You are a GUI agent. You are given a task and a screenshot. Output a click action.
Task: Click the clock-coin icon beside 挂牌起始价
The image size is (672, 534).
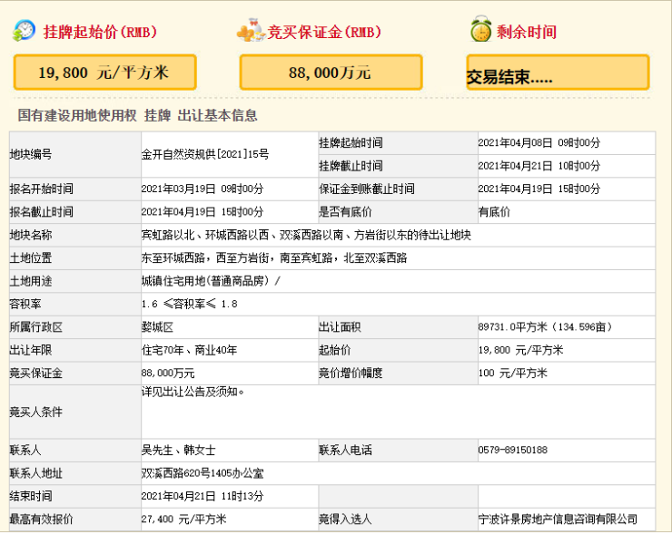point(25,31)
